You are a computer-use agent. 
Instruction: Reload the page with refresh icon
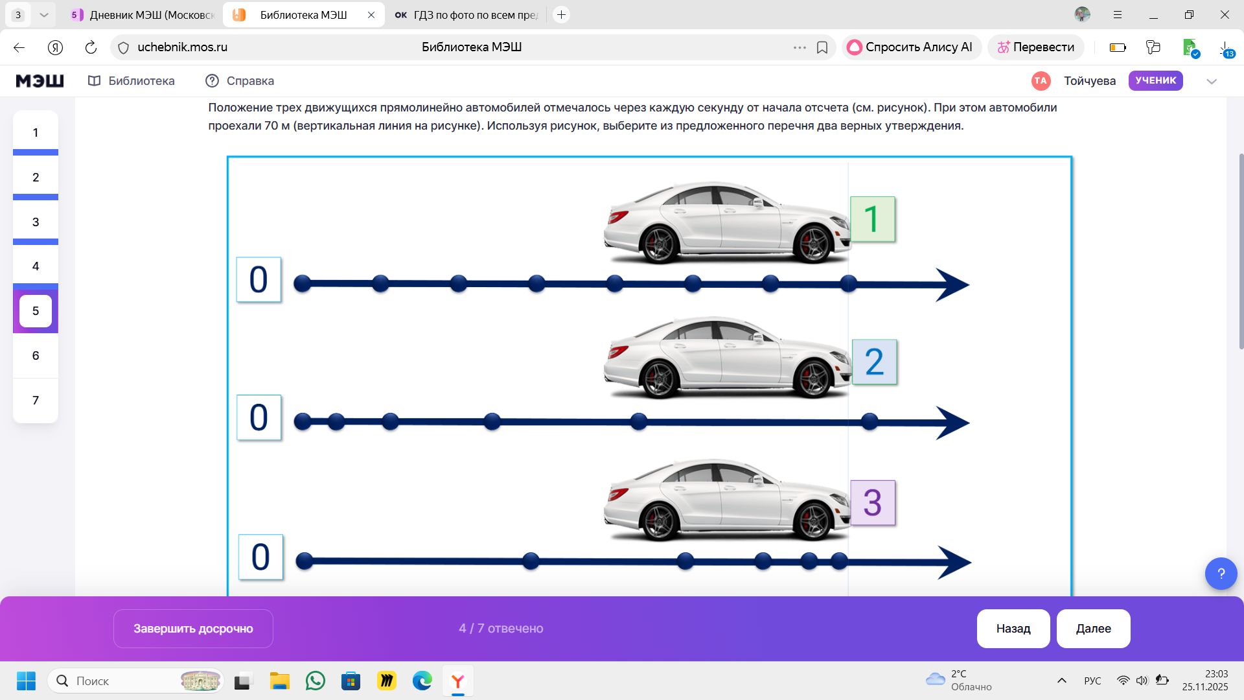(91, 47)
